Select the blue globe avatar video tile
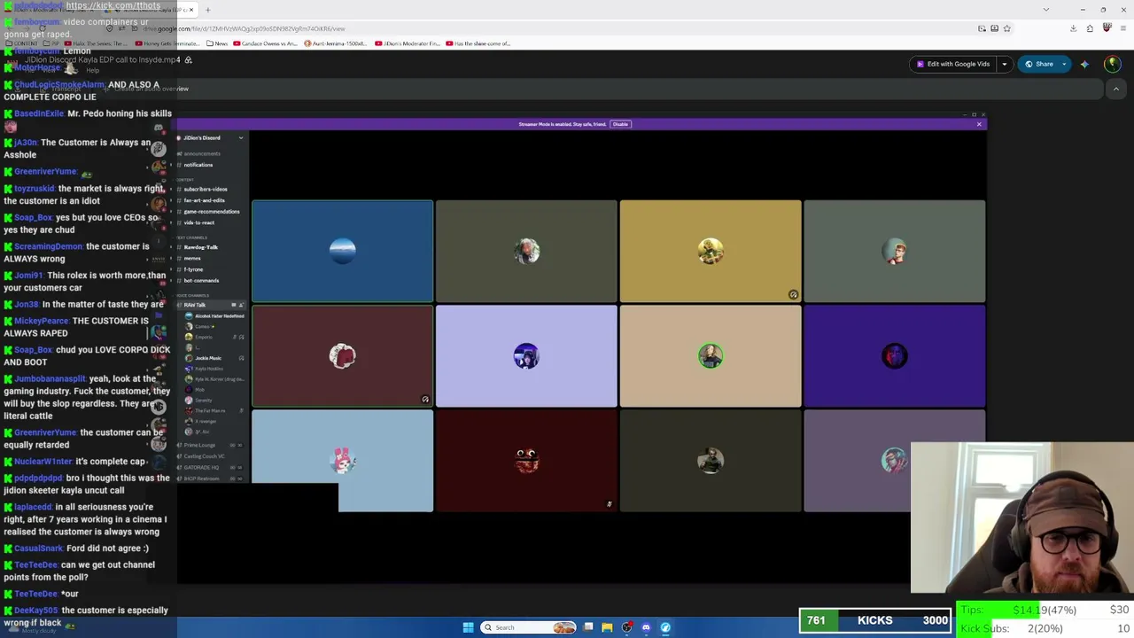This screenshot has width=1134, height=638. [x=342, y=251]
